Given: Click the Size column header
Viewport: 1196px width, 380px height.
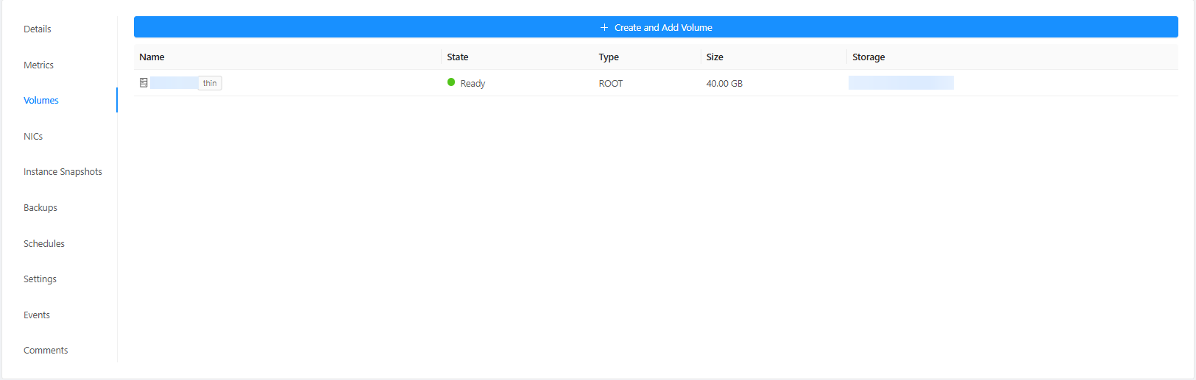Looking at the screenshot, I should 715,57.
